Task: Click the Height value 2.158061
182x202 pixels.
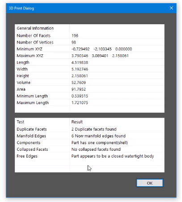Action: (80, 76)
